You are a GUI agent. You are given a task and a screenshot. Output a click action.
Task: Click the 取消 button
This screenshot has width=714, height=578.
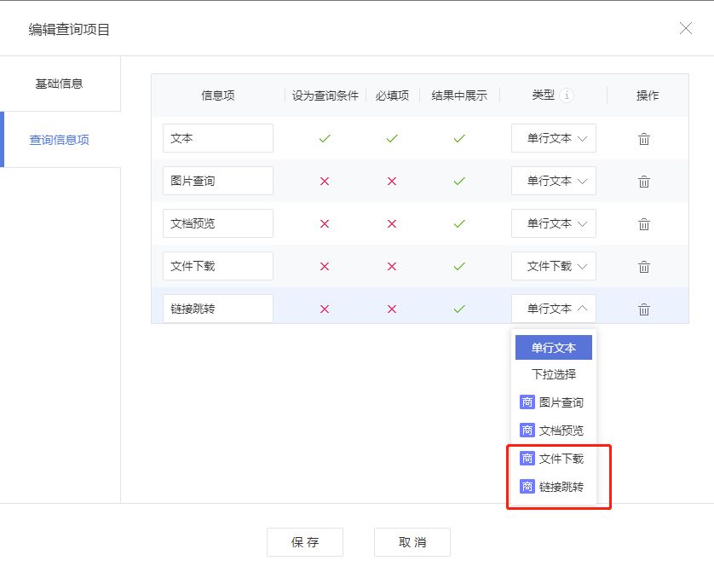point(412,542)
